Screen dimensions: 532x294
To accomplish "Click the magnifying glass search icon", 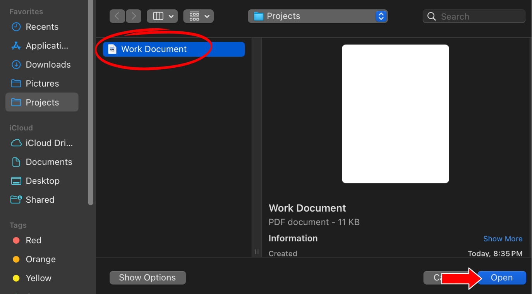I will coord(432,16).
